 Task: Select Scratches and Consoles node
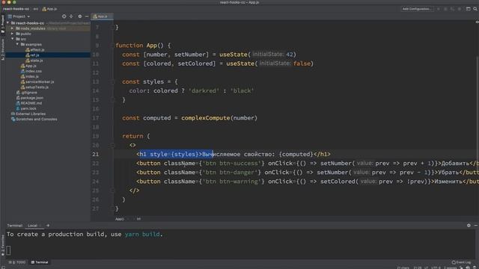click(x=34, y=120)
